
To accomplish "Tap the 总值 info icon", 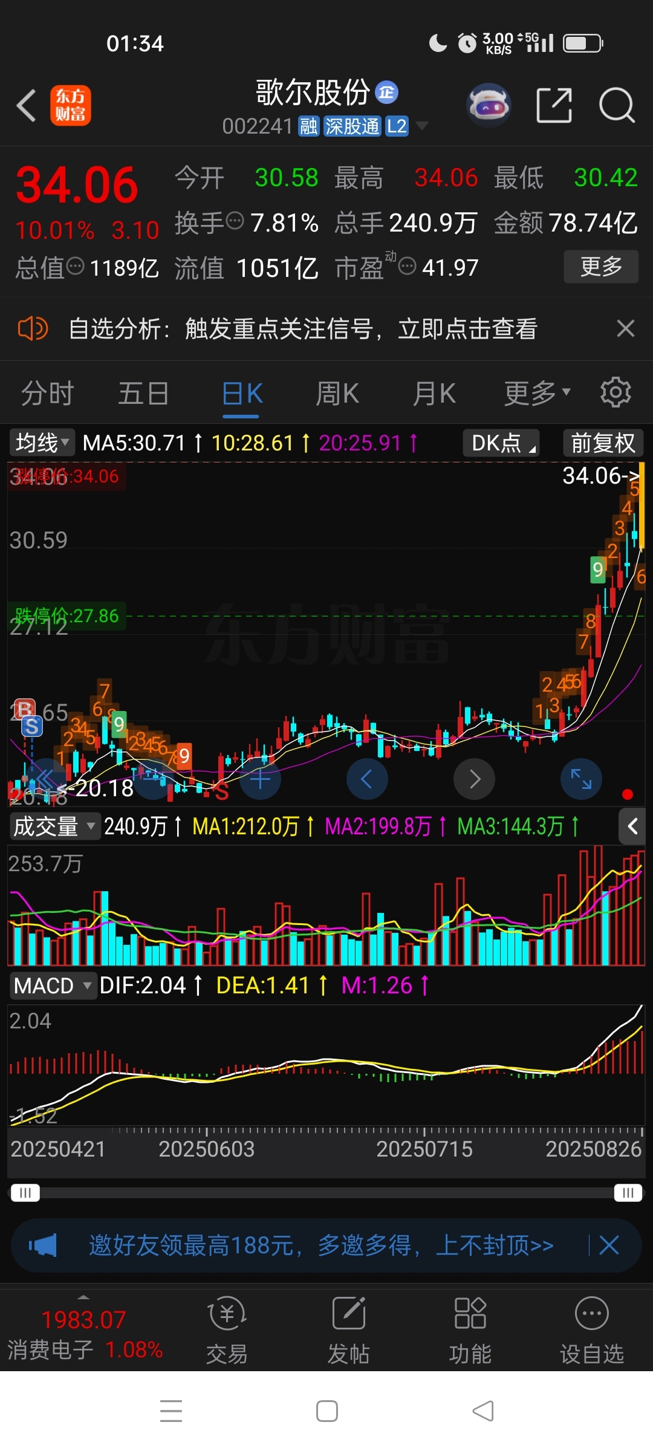I will (75, 265).
